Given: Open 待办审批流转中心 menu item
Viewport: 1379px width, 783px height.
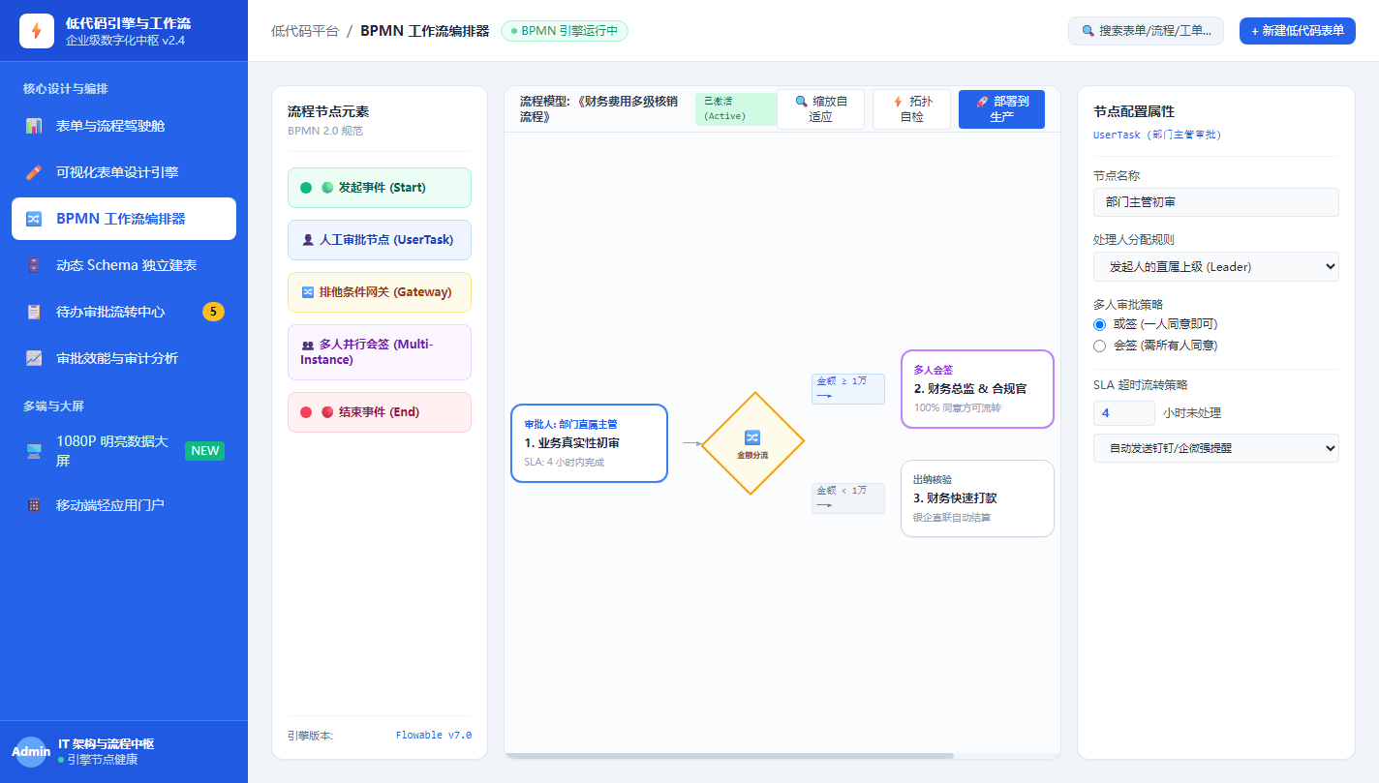Looking at the screenshot, I should 124,312.
